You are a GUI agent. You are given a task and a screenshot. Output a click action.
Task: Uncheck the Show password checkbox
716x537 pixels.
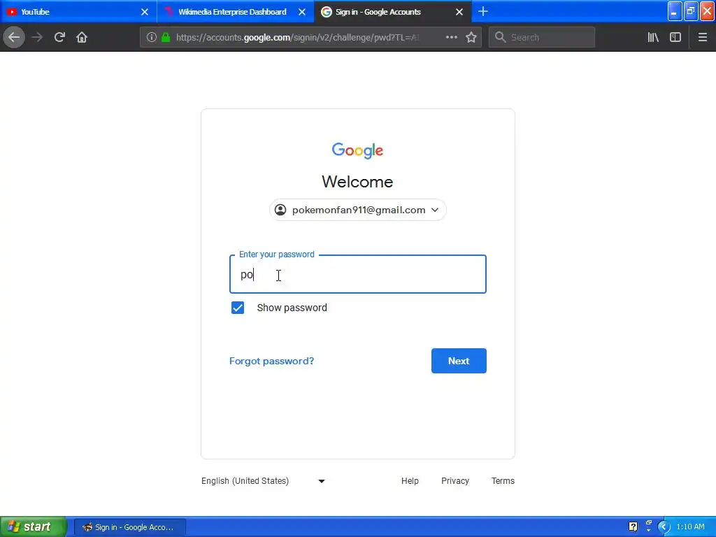[x=238, y=308]
